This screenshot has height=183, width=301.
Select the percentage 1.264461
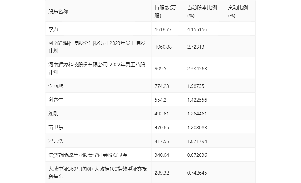point(197,114)
